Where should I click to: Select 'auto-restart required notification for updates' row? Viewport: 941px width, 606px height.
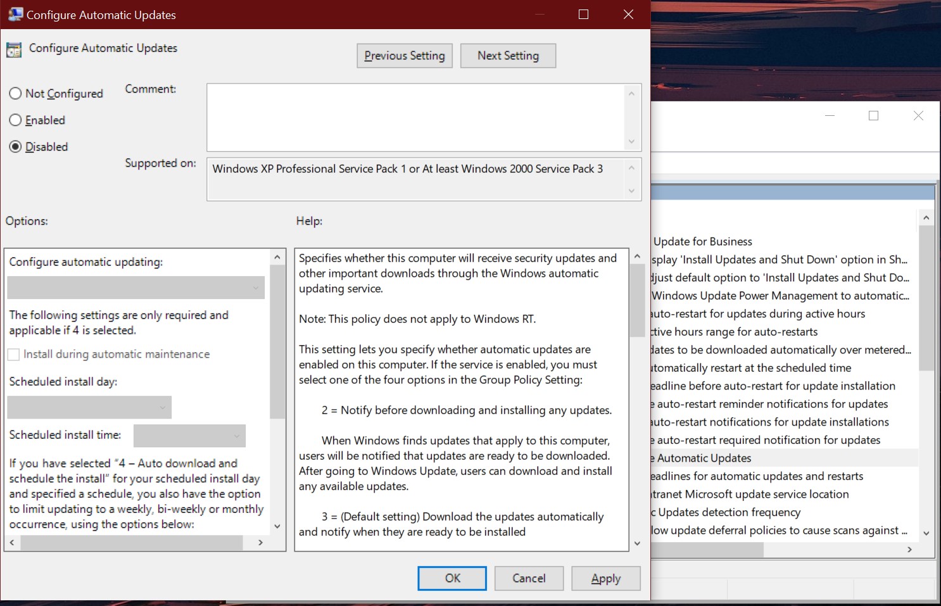point(766,440)
